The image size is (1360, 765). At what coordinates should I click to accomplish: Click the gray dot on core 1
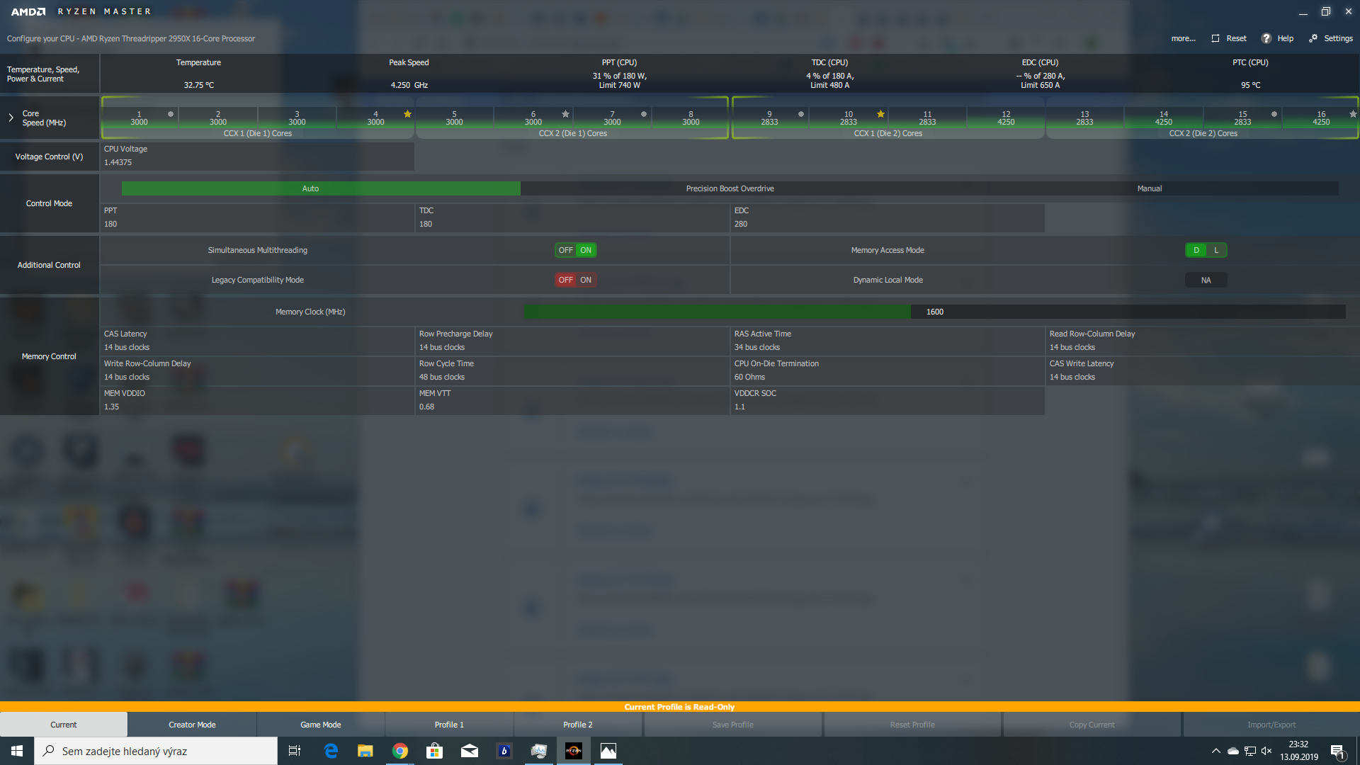(171, 114)
